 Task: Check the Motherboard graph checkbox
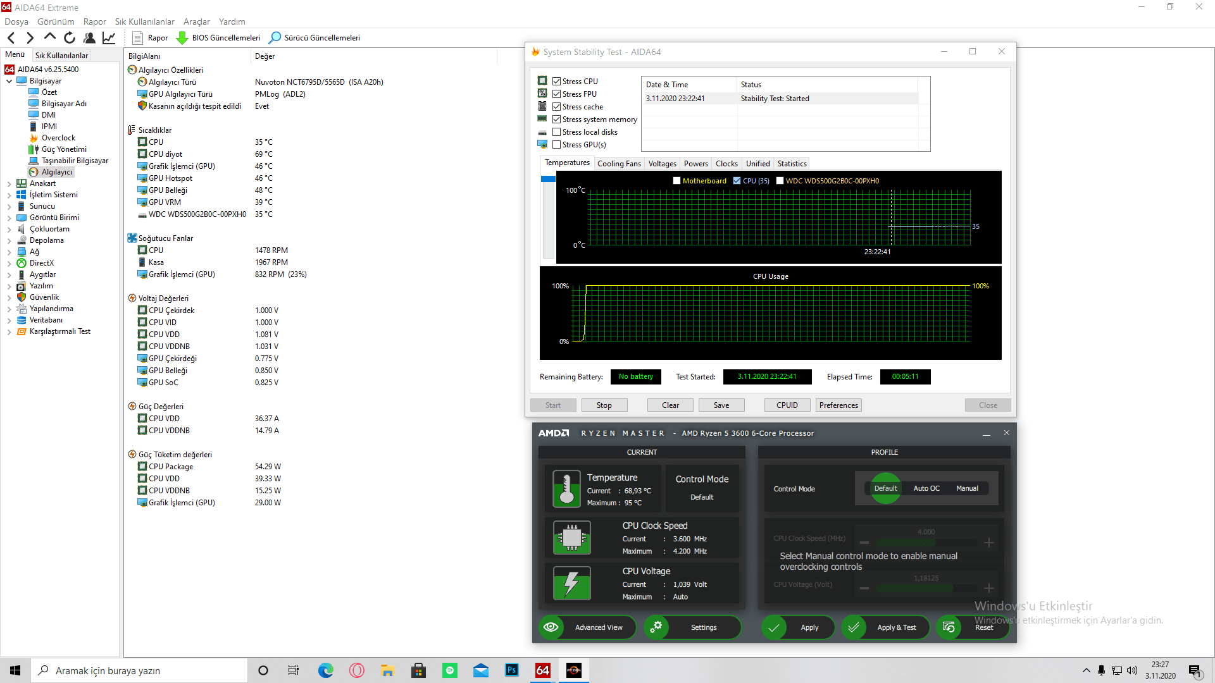(x=676, y=181)
